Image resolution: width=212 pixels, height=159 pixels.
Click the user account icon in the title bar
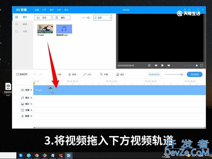click(x=185, y=10)
